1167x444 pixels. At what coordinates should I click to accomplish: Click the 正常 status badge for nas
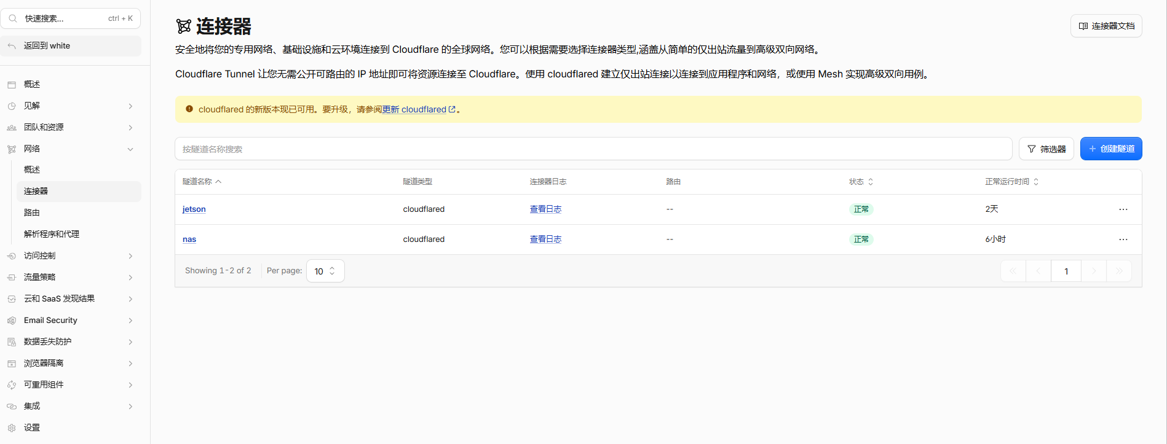pyautogui.click(x=861, y=240)
